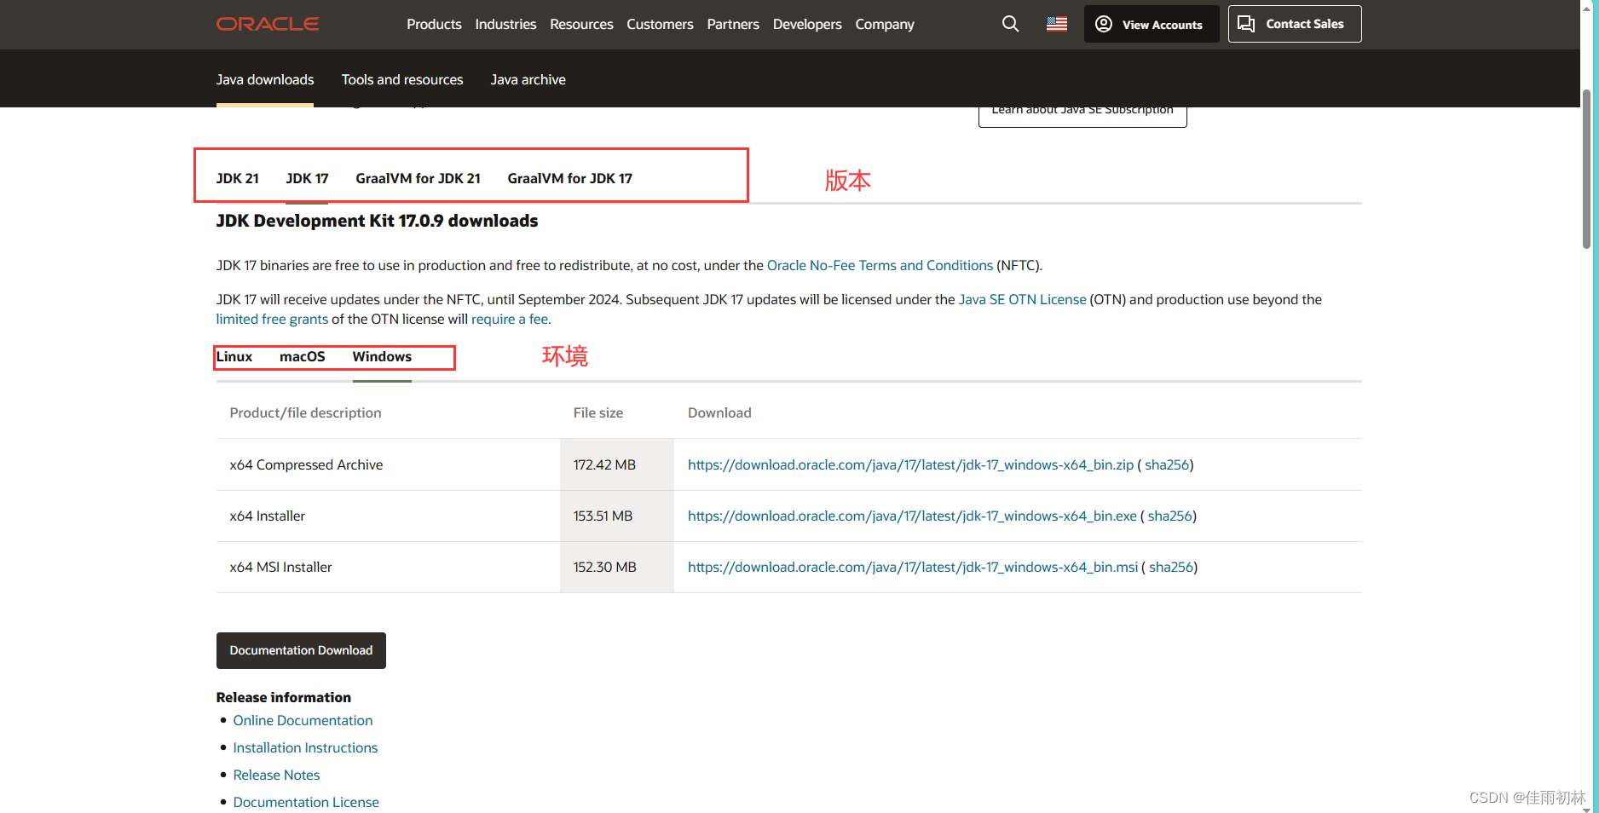The image size is (1599, 813).
Task: Click the Documentation Download button
Action: tap(301, 650)
